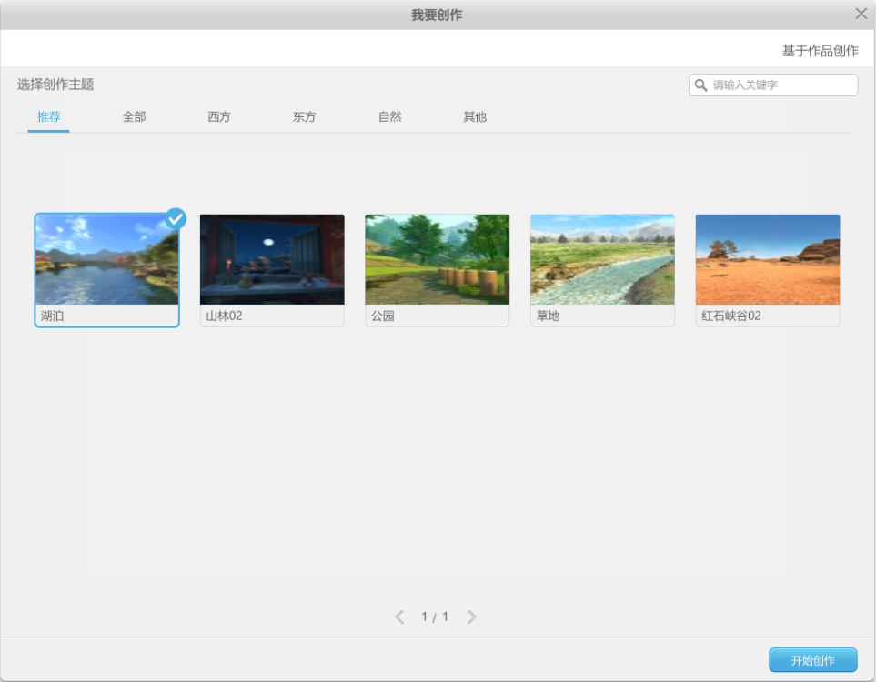Viewport: 876px width, 682px height.
Task: Click the previous page arrow
Action: tap(398, 616)
